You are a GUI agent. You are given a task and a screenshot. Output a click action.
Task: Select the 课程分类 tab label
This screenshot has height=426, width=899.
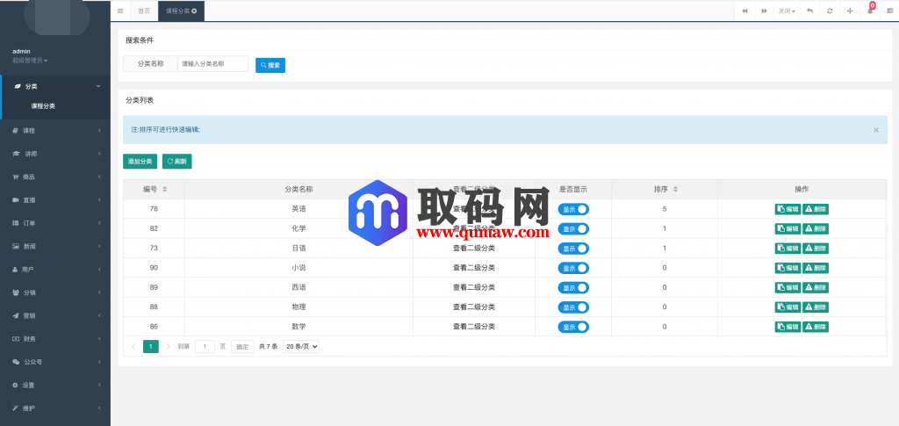pos(177,11)
